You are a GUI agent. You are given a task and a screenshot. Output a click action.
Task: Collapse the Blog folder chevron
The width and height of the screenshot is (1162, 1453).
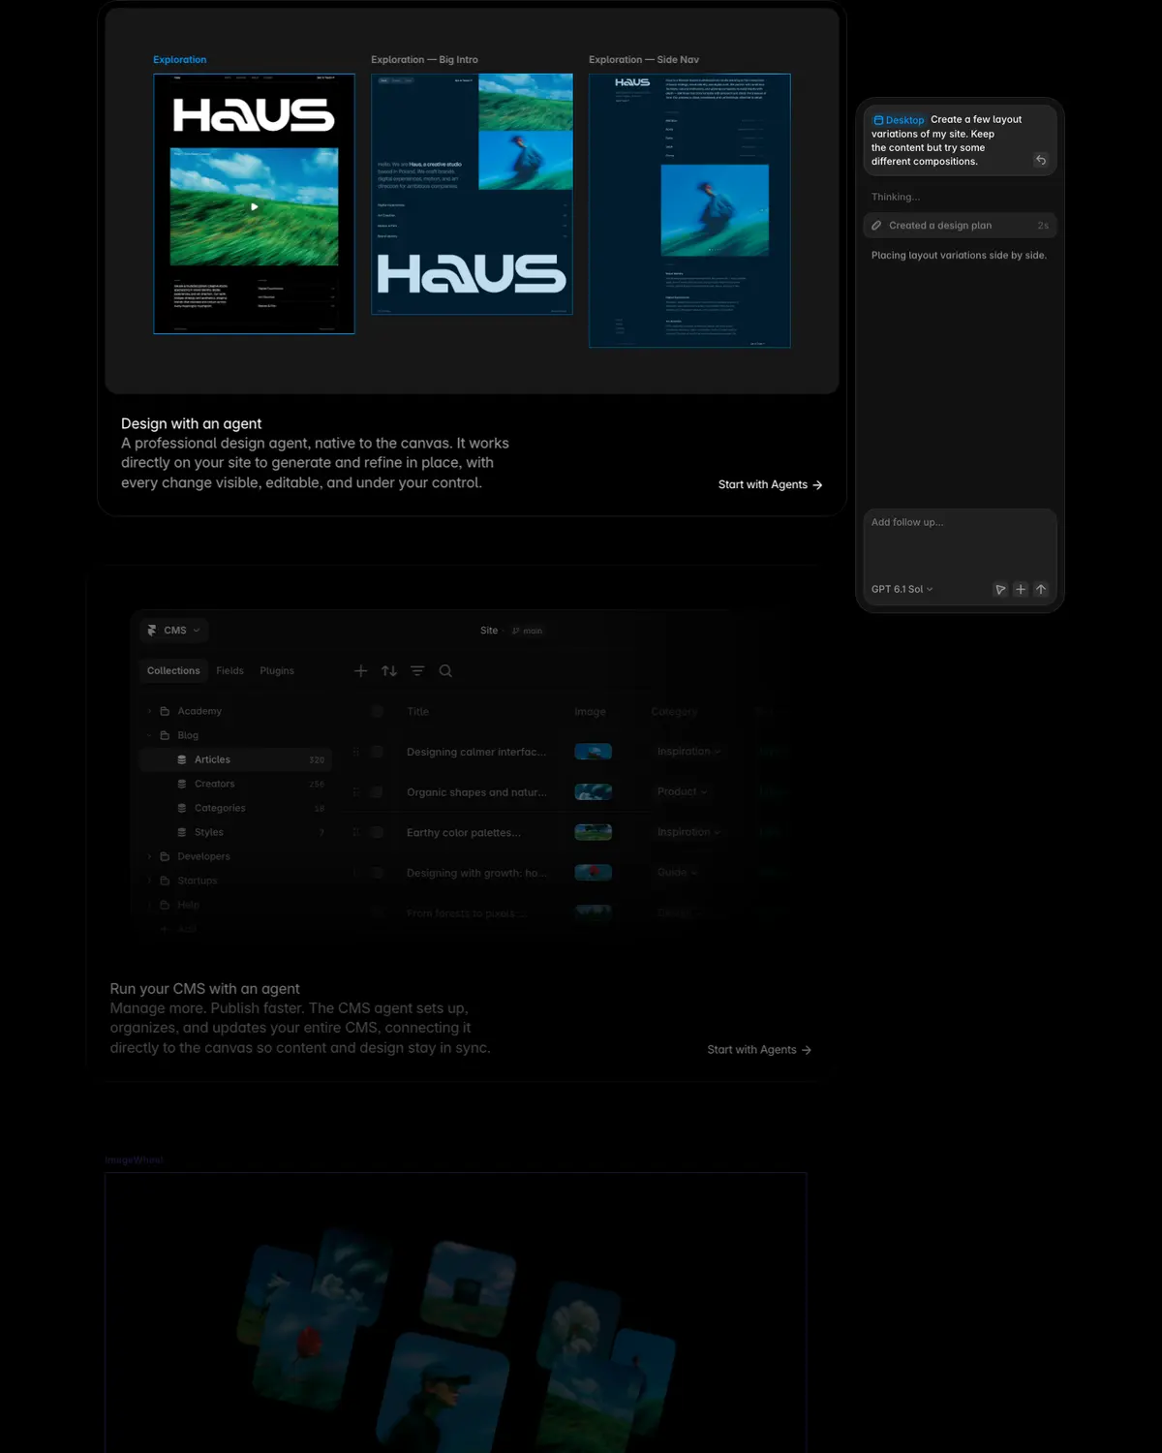pyautogui.click(x=149, y=735)
